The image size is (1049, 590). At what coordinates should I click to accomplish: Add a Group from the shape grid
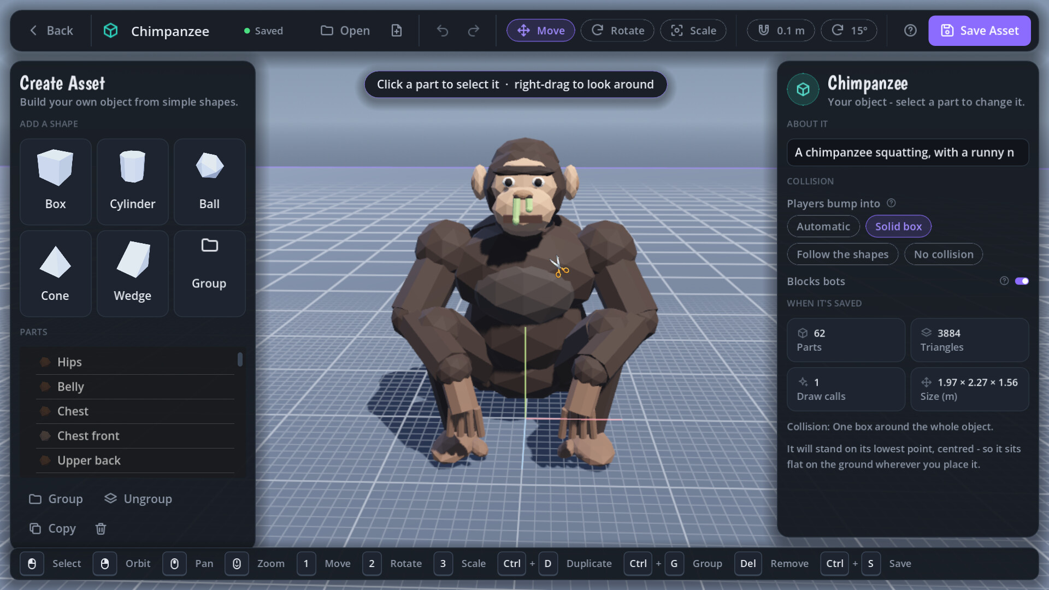(x=209, y=273)
